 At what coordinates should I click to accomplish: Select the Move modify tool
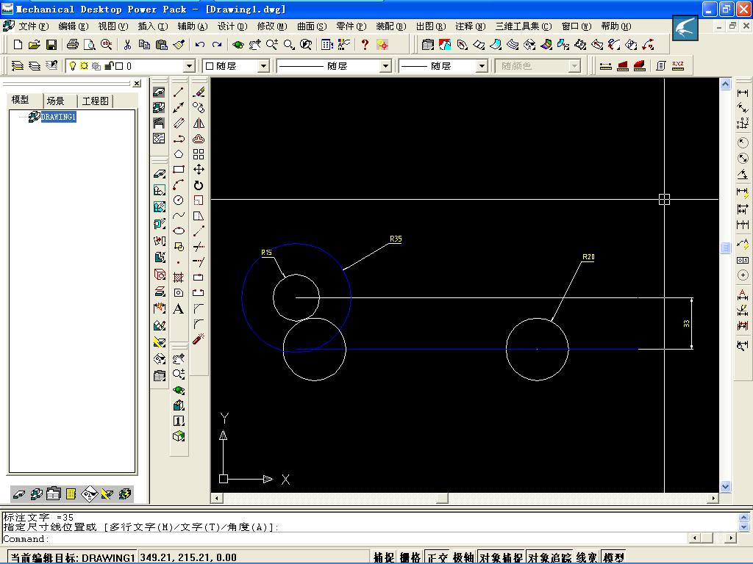[x=199, y=170]
